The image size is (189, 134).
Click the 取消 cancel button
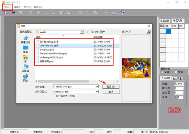pyautogui.click(x=111, y=92)
